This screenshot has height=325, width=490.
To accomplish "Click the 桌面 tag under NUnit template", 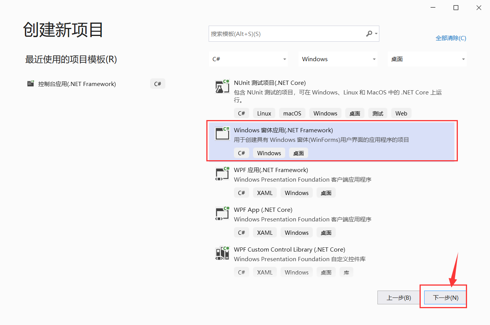I will pos(355,113).
